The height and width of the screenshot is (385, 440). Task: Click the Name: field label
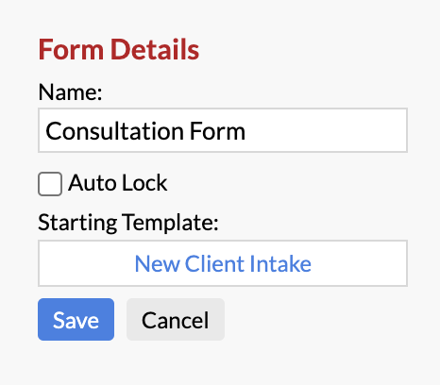coord(70,92)
